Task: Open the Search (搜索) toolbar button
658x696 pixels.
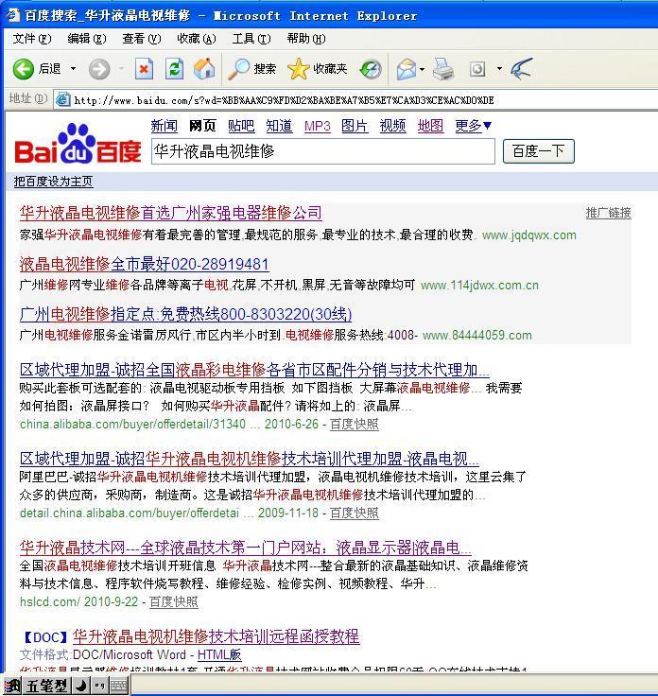Action: click(252, 68)
